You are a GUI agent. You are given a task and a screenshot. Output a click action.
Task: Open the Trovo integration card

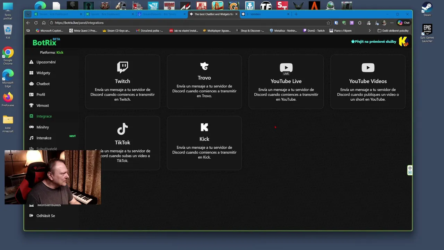point(204,82)
